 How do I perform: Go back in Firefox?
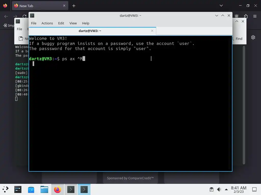tap(6, 16)
